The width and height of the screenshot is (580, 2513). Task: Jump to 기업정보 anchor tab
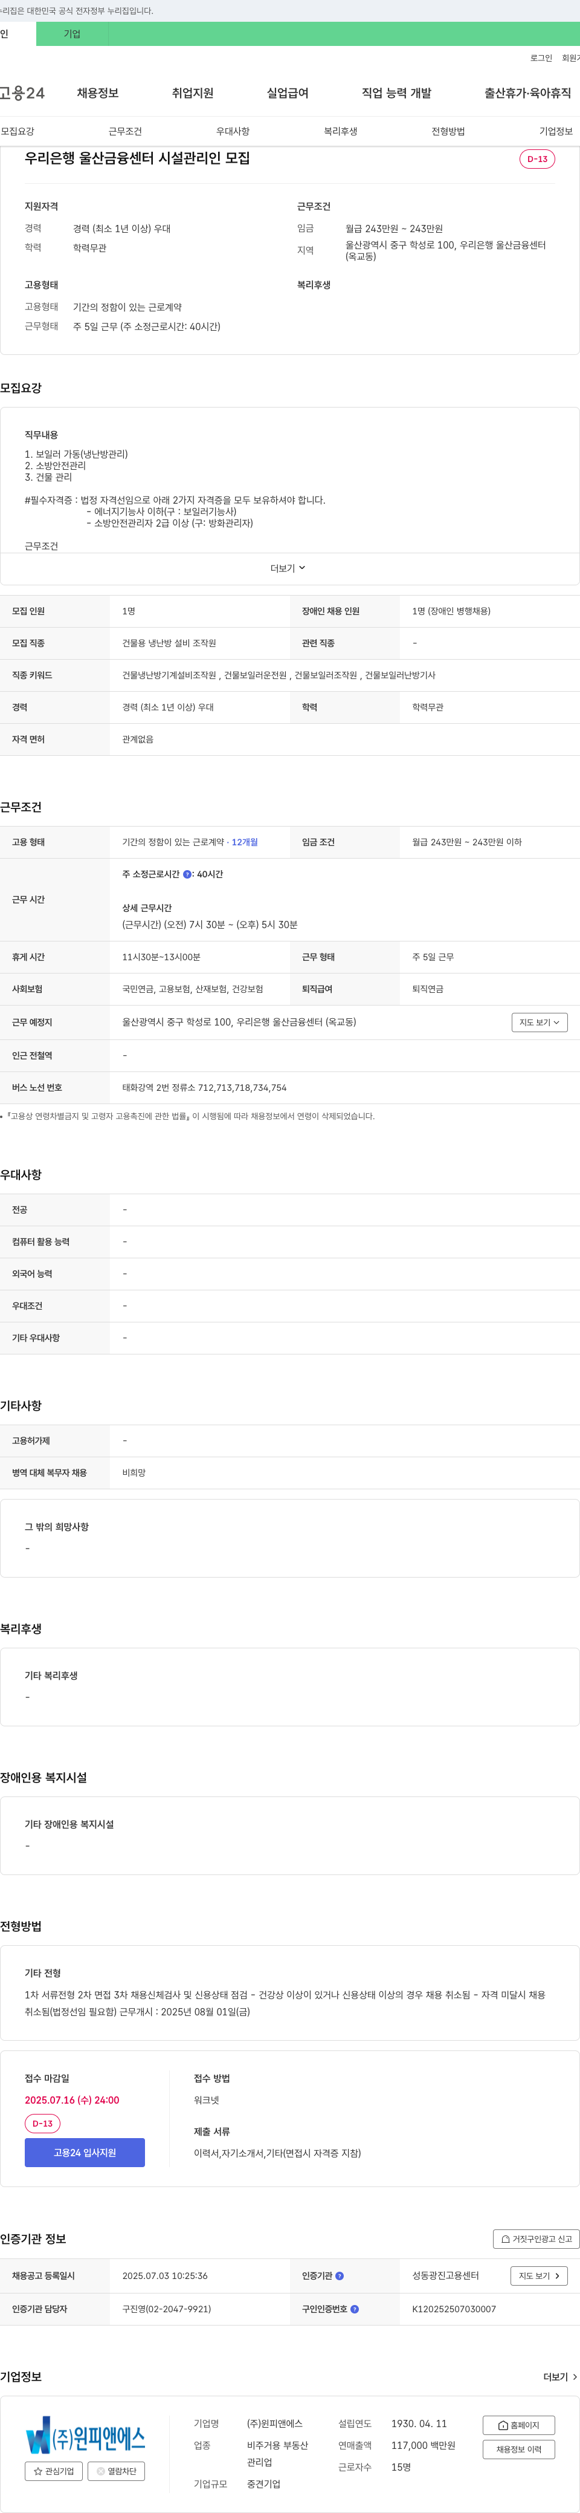tap(556, 131)
